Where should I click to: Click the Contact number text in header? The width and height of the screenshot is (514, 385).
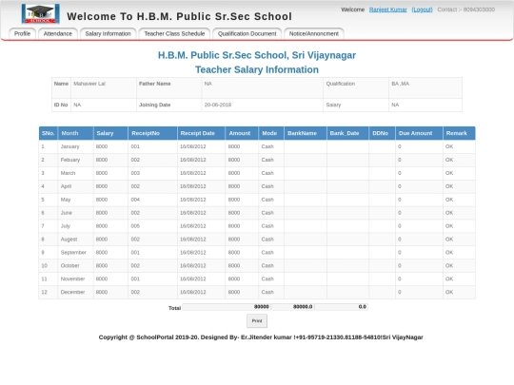465,10
